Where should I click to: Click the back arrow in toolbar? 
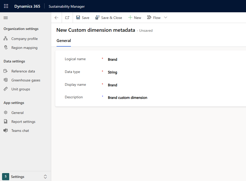coord(57,18)
